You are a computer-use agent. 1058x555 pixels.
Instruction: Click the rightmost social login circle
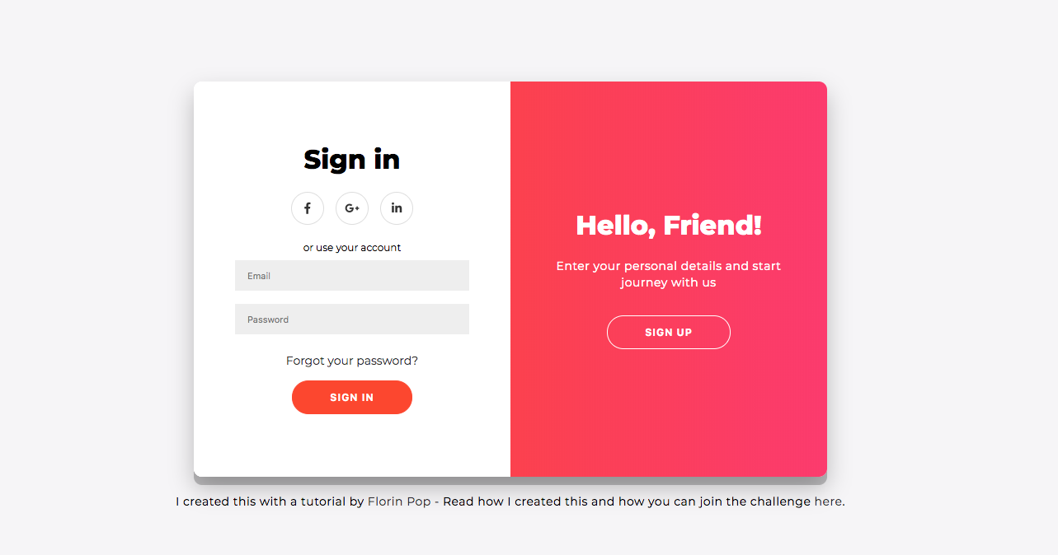397,208
